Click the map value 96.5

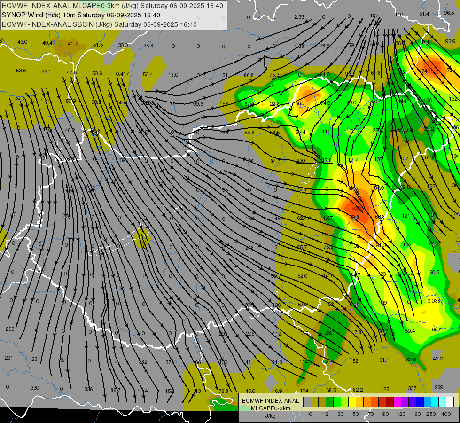point(449,13)
